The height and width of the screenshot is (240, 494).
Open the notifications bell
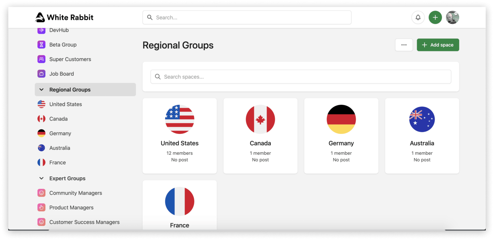[418, 17]
